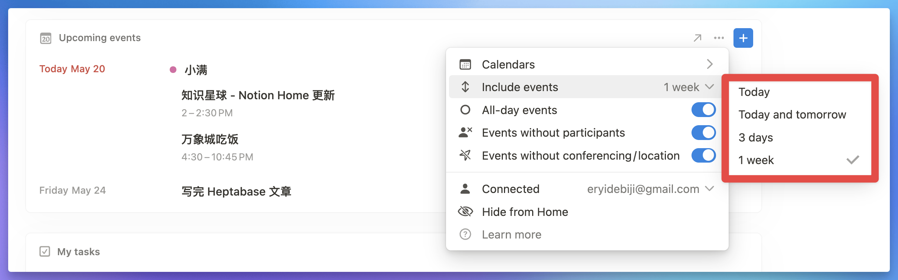Choose Today and tomorrow option
This screenshot has height=280, width=898.
pos(792,115)
